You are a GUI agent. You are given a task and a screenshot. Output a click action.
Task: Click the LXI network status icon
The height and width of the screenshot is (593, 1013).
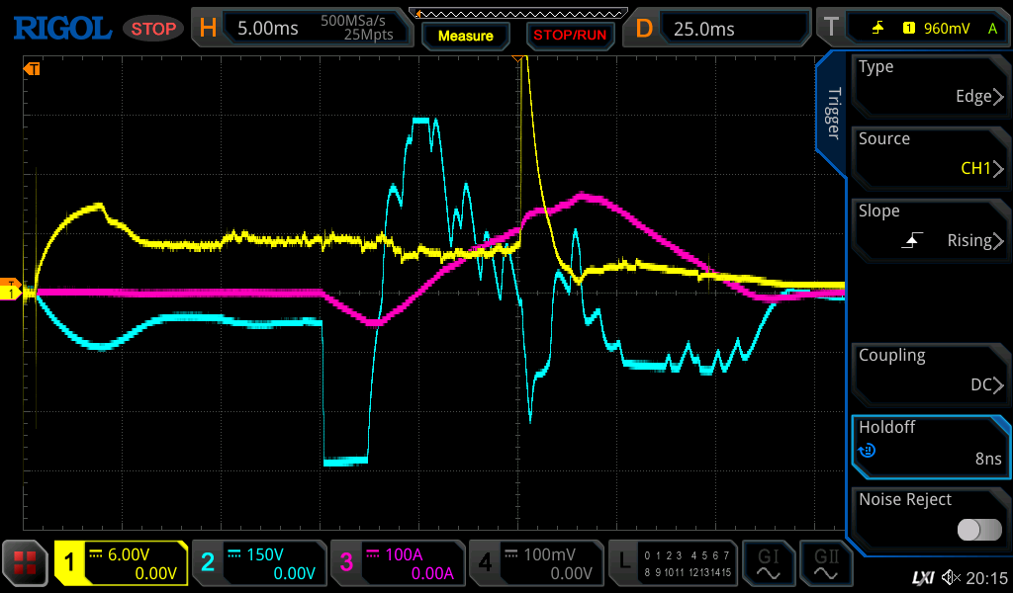click(x=922, y=577)
